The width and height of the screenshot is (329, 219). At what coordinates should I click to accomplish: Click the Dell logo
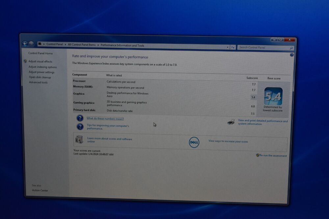click(194, 142)
